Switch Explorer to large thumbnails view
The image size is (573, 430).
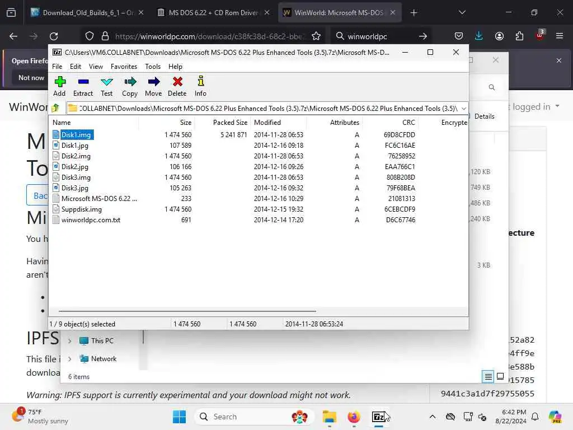500,376
